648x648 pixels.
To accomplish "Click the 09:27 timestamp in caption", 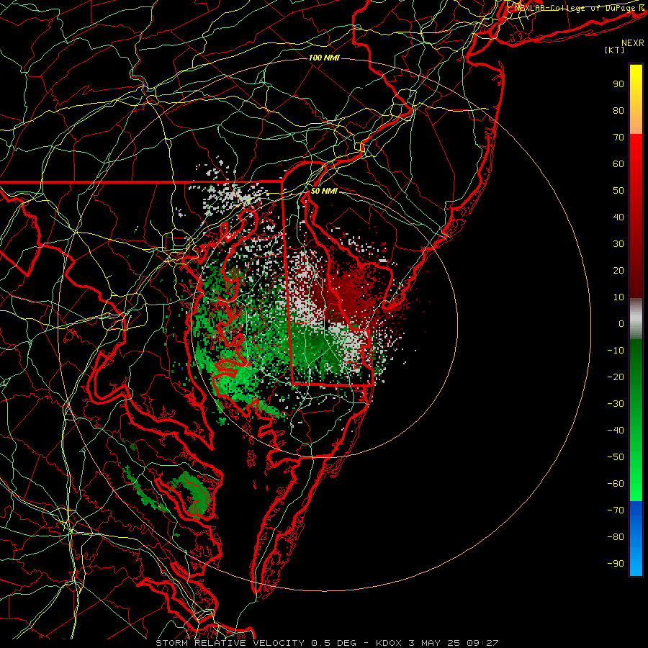I will pyautogui.click(x=482, y=643).
